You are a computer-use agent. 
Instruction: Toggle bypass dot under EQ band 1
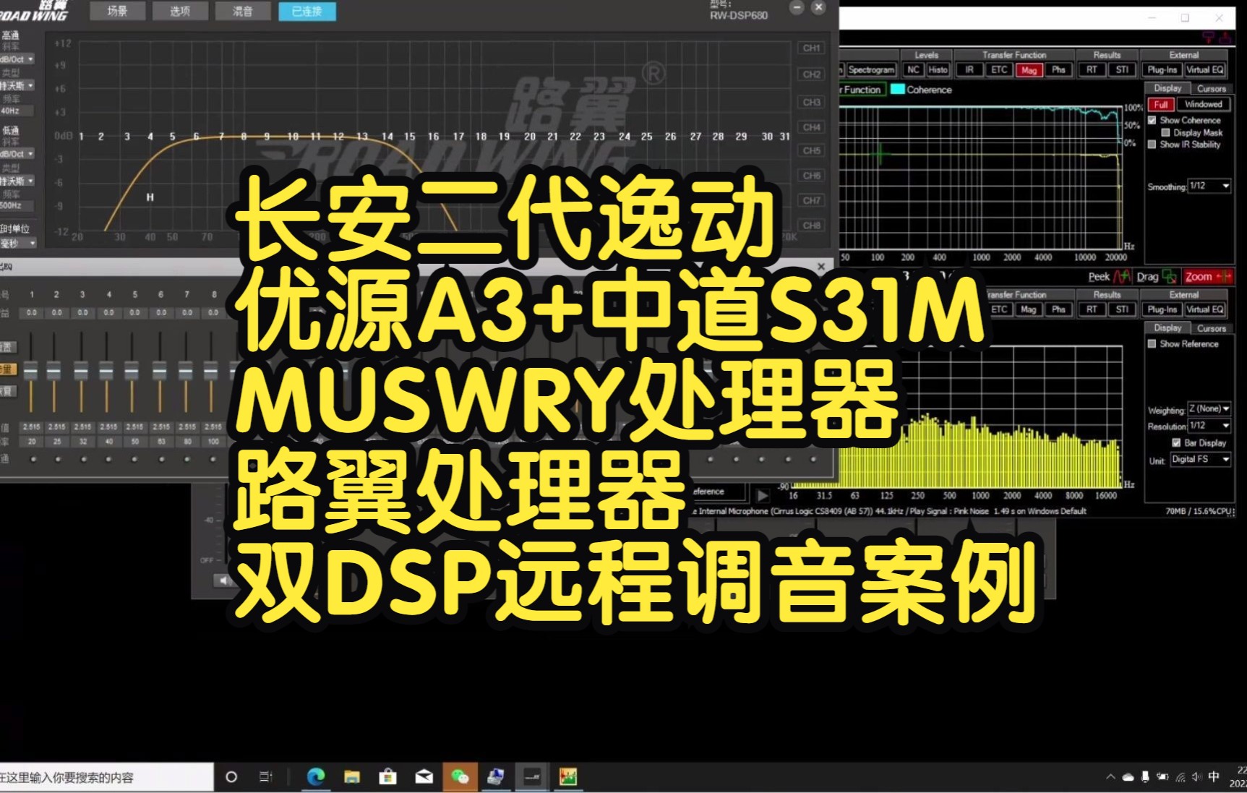tap(33, 459)
